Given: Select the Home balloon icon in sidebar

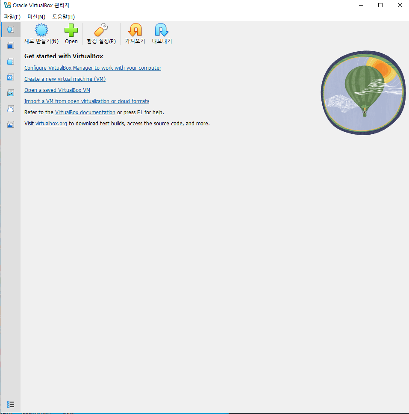Looking at the screenshot, I should click(11, 30).
